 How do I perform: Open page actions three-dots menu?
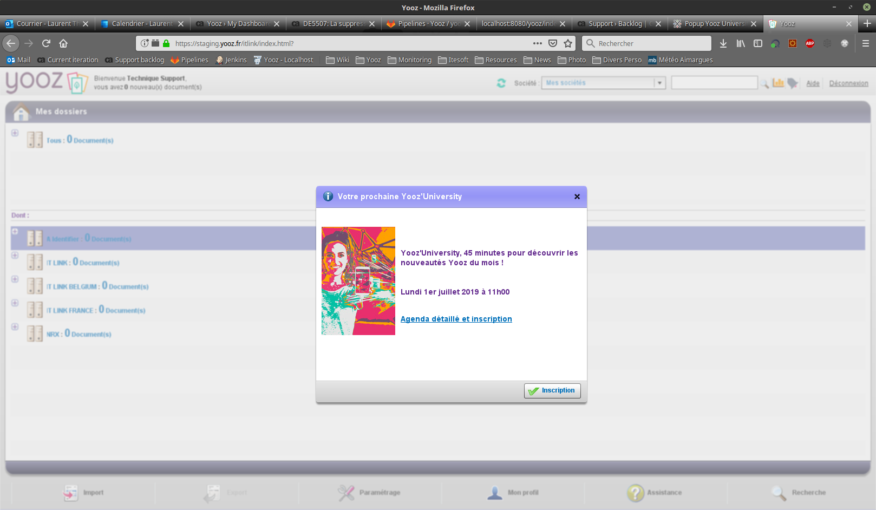click(537, 43)
